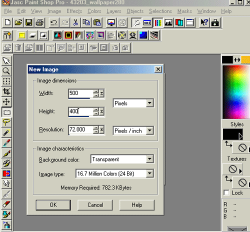Click the Open file folder icon

point(18,22)
